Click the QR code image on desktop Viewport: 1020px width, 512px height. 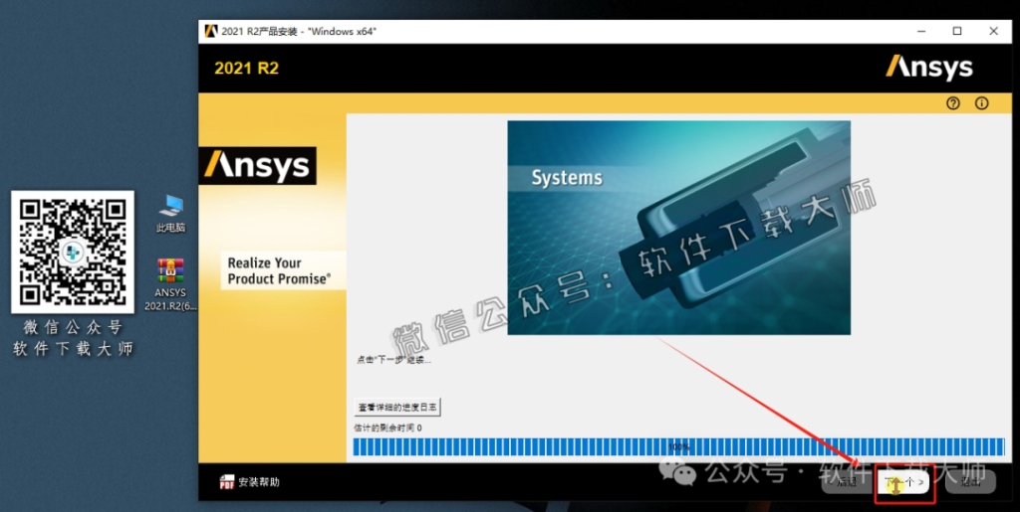coord(73,252)
